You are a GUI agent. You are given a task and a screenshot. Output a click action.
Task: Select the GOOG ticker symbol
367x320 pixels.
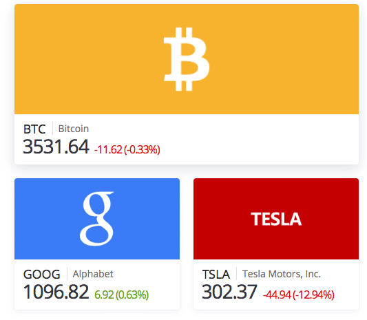42,275
